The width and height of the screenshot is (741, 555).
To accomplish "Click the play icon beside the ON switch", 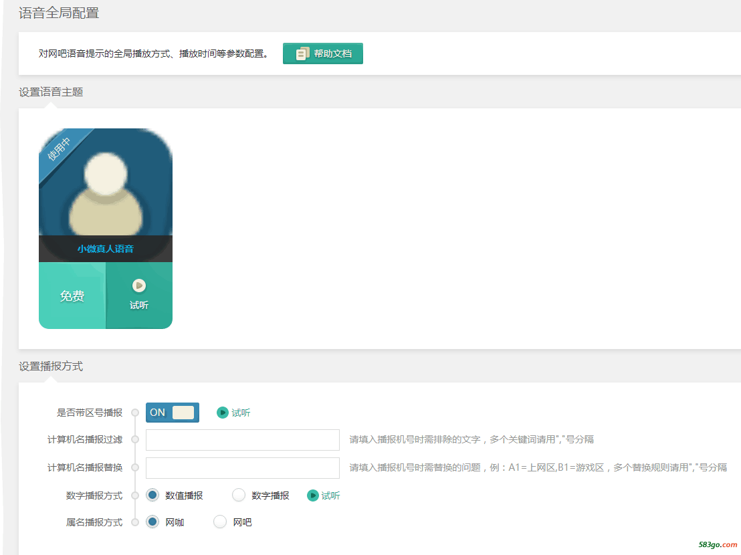I will coord(223,413).
